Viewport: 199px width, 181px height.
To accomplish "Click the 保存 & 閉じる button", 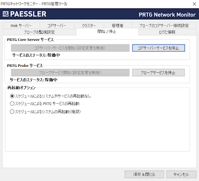I will coord(144,175).
